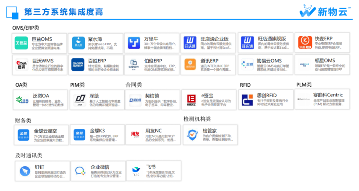Click the 思创RFID logo icon
This screenshot has height=191, width=359.
[x=247, y=100]
